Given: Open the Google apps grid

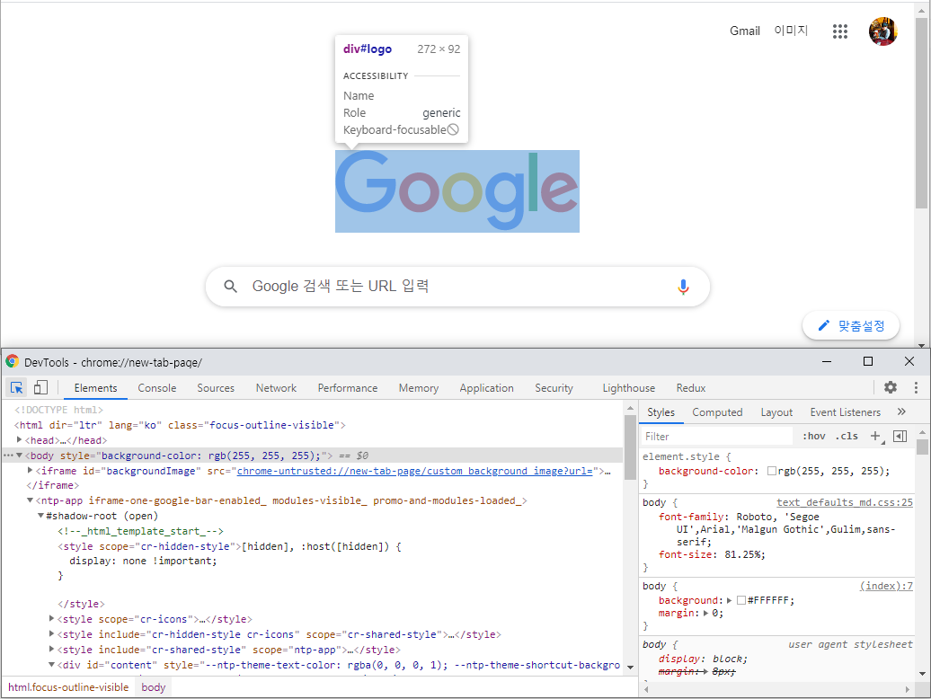Looking at the screenshot, I should coord(839,31).
